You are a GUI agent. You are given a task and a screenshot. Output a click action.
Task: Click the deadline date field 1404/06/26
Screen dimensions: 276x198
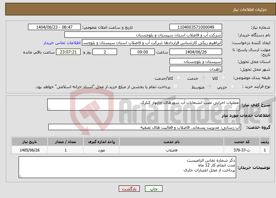pyautogui.click(x=195, y=52)
